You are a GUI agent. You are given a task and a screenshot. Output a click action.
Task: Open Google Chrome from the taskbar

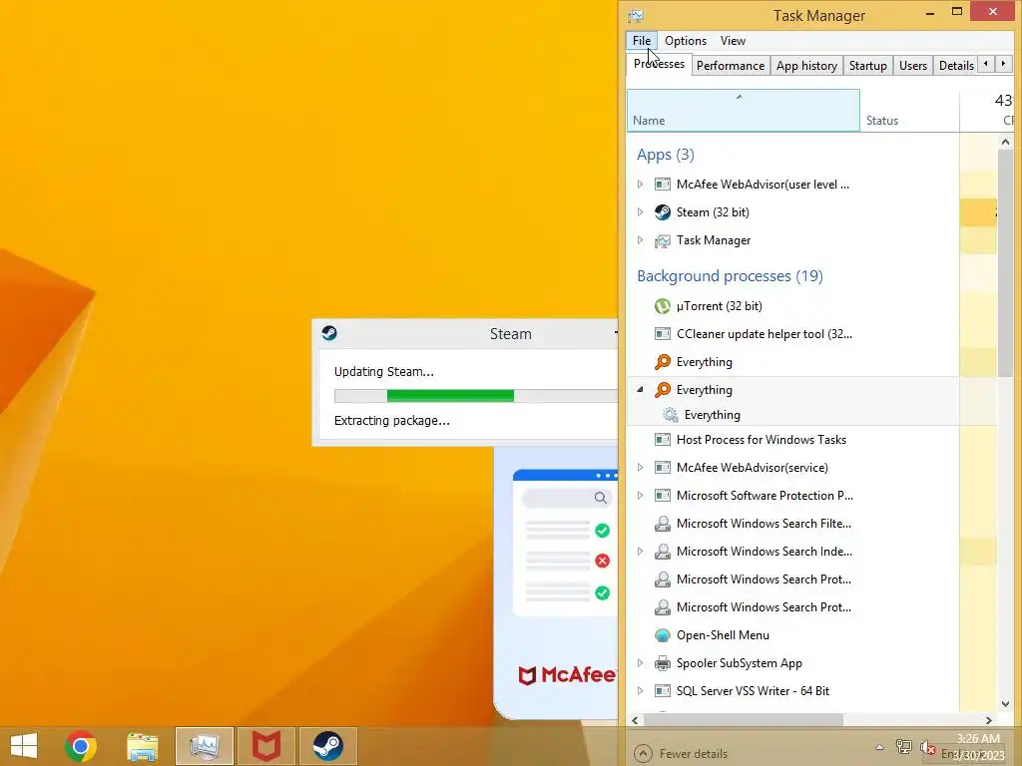click(x=80, y=746)
